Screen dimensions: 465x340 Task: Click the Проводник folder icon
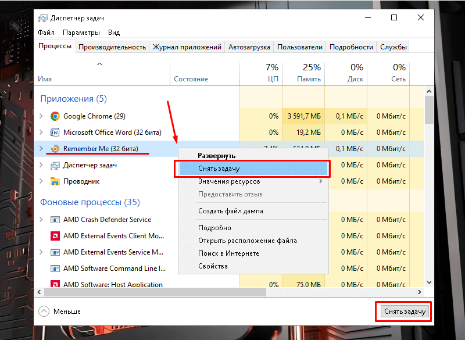pyautogui.click(x=55, y=181)
